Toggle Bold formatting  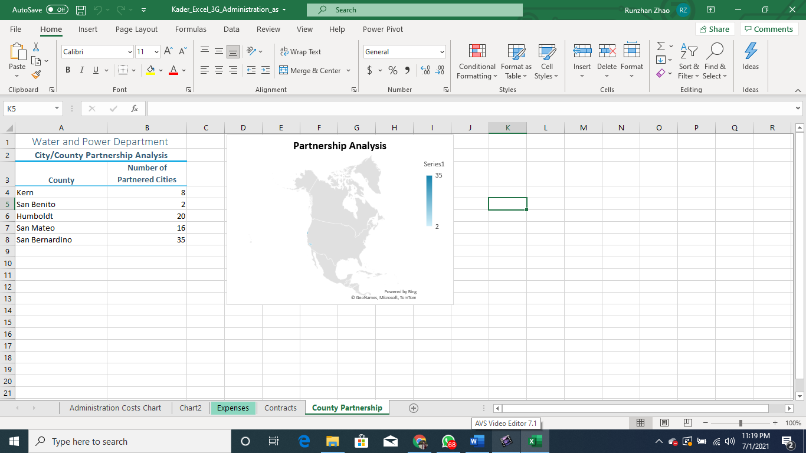pyautogui.click(x=68, y=70)
